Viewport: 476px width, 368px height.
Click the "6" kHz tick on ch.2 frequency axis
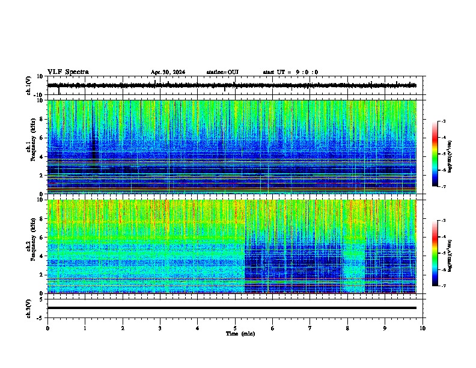41,238
